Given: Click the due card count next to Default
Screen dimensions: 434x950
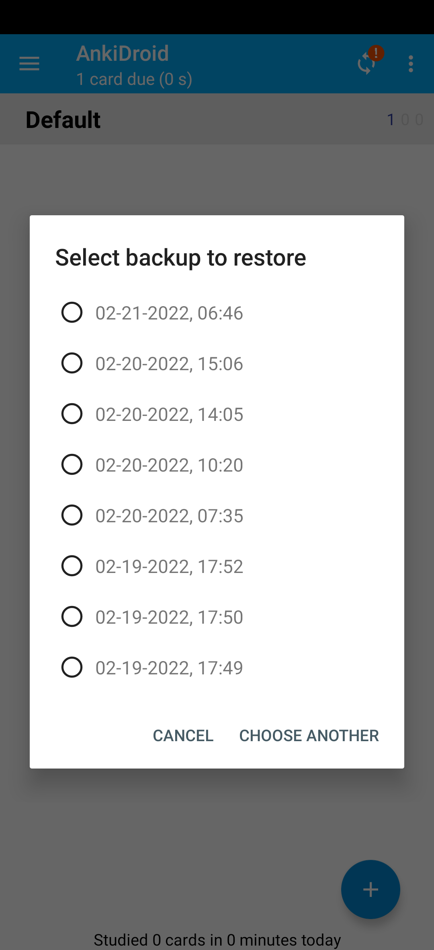Looking at the screenshot, I should [x=391, y=119].
